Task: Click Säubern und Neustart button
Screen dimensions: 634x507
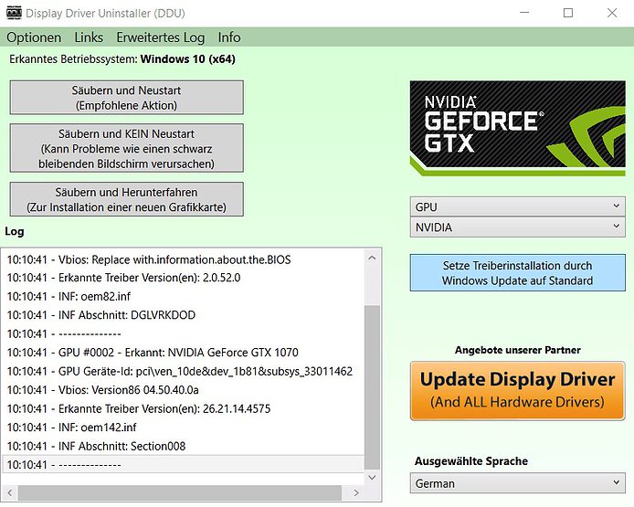Action: click(x=127, y=98)
